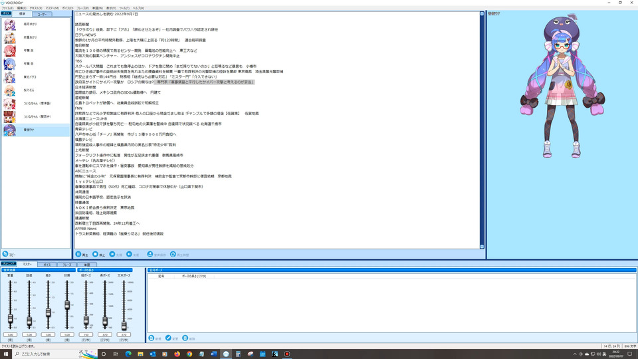Click the コピー (copy voice) icon
638x359 pixels.
pyautogui.click(x=5, y=254)
